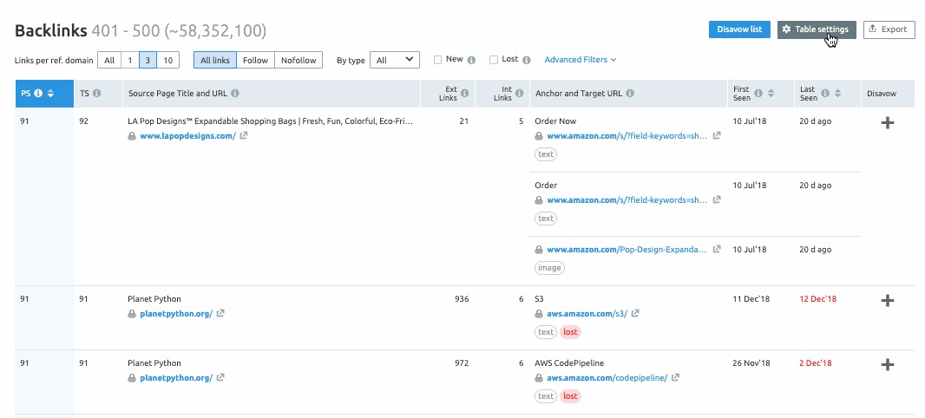Click the sort arrows on Last Seen column
925x418 pixels.
click(x=839, y=94)
